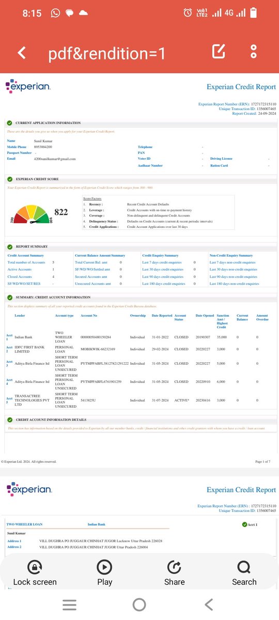The width and height of the screenshot is (279, 620).
Task: Tap the credit score value 822
Action: (x=61, y=212)
